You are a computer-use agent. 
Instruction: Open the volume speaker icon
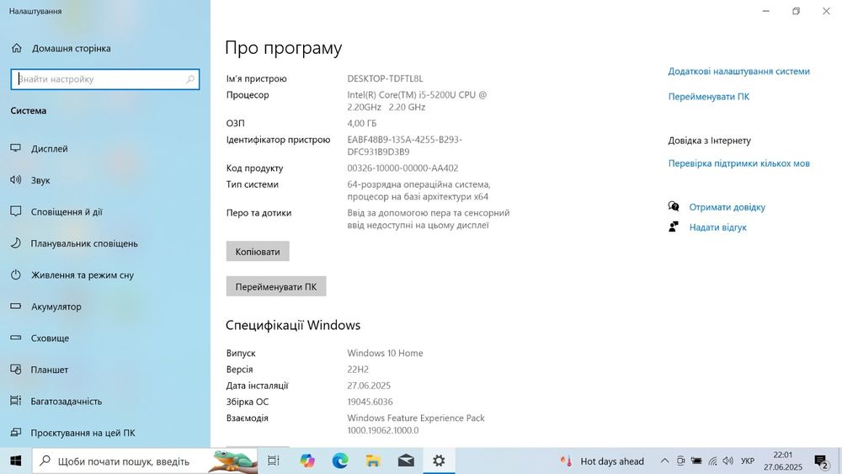point(728,461)
